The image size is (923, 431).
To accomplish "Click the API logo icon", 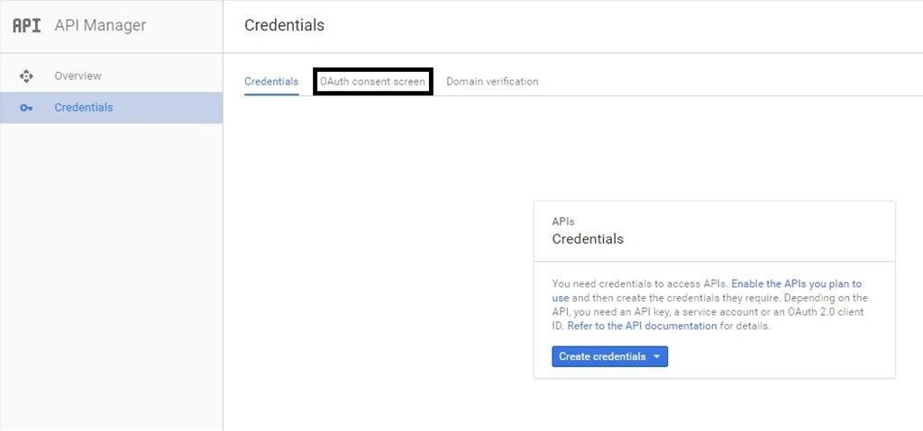I will [x=26, y=25].
